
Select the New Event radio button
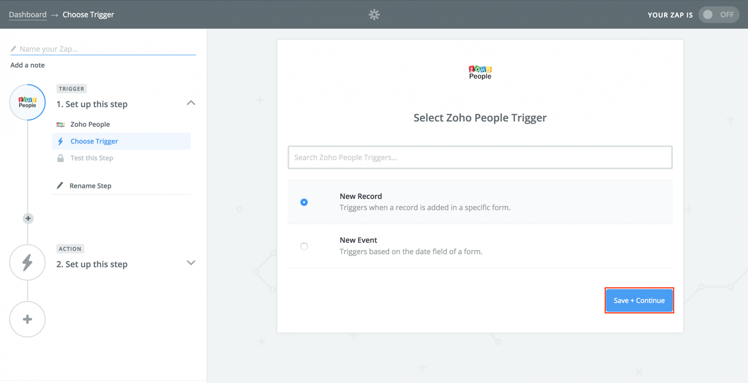(x=304, y=246)
